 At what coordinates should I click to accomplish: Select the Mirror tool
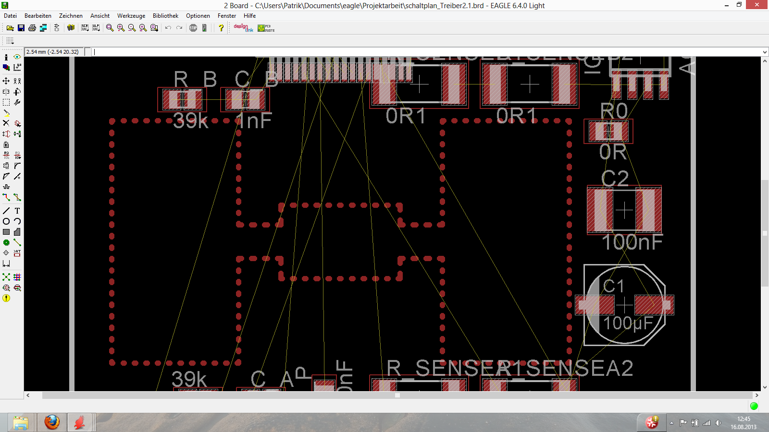(x=6, y=92)
